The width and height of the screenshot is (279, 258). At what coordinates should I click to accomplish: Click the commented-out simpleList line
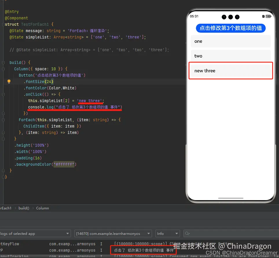89,50
